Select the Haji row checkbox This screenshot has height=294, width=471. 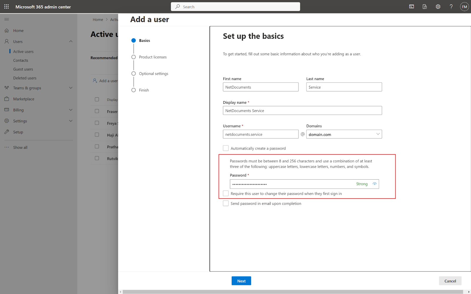(97, 135)
